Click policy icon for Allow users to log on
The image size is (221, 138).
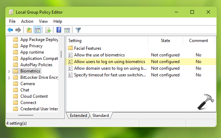pos(70,62)
